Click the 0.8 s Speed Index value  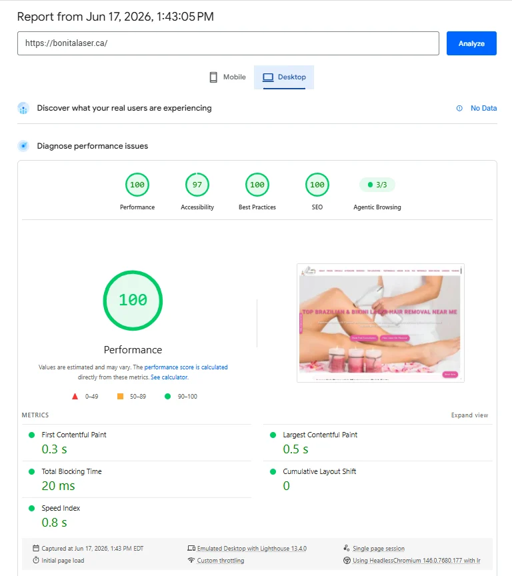tap(55, 523)
